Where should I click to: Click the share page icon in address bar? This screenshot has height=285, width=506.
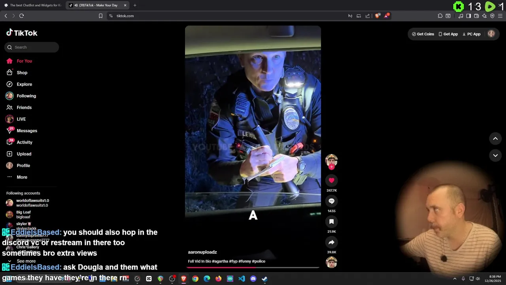[368, 16]
